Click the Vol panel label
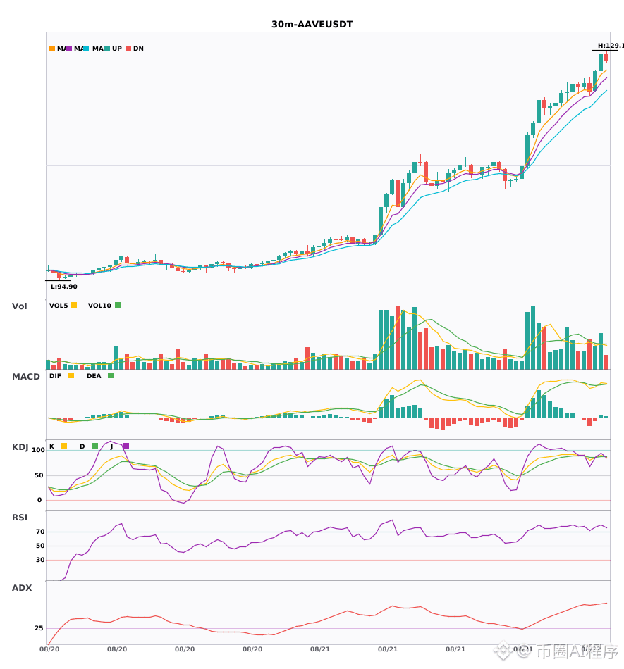 point(19,306)
